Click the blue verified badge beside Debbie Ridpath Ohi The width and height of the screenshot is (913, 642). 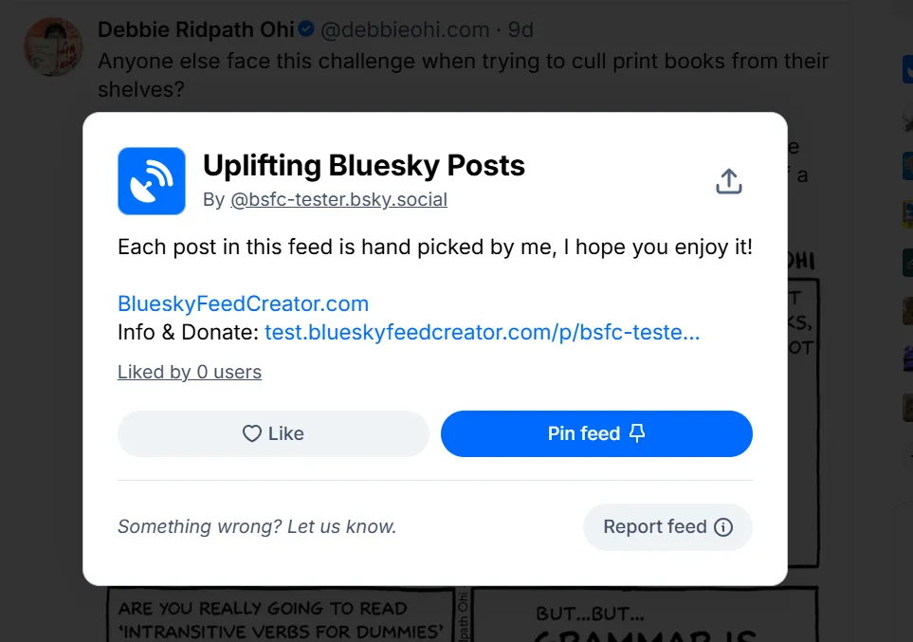pos(306,30)
